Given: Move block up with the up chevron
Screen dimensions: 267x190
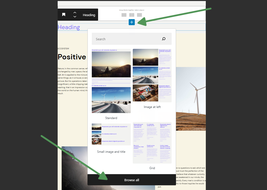Looking at the screenshot, I should click(75, 13).
